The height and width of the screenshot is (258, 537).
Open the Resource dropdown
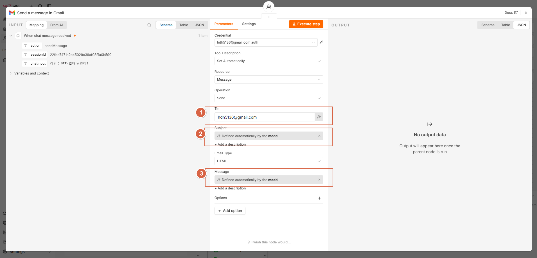[x=269, y=80]
